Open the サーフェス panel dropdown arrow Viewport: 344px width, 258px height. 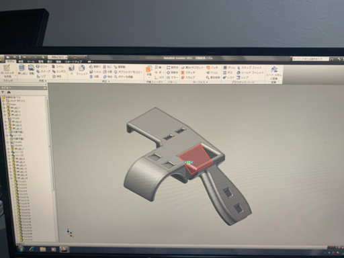pyautogui.click(x=207, y=83)
